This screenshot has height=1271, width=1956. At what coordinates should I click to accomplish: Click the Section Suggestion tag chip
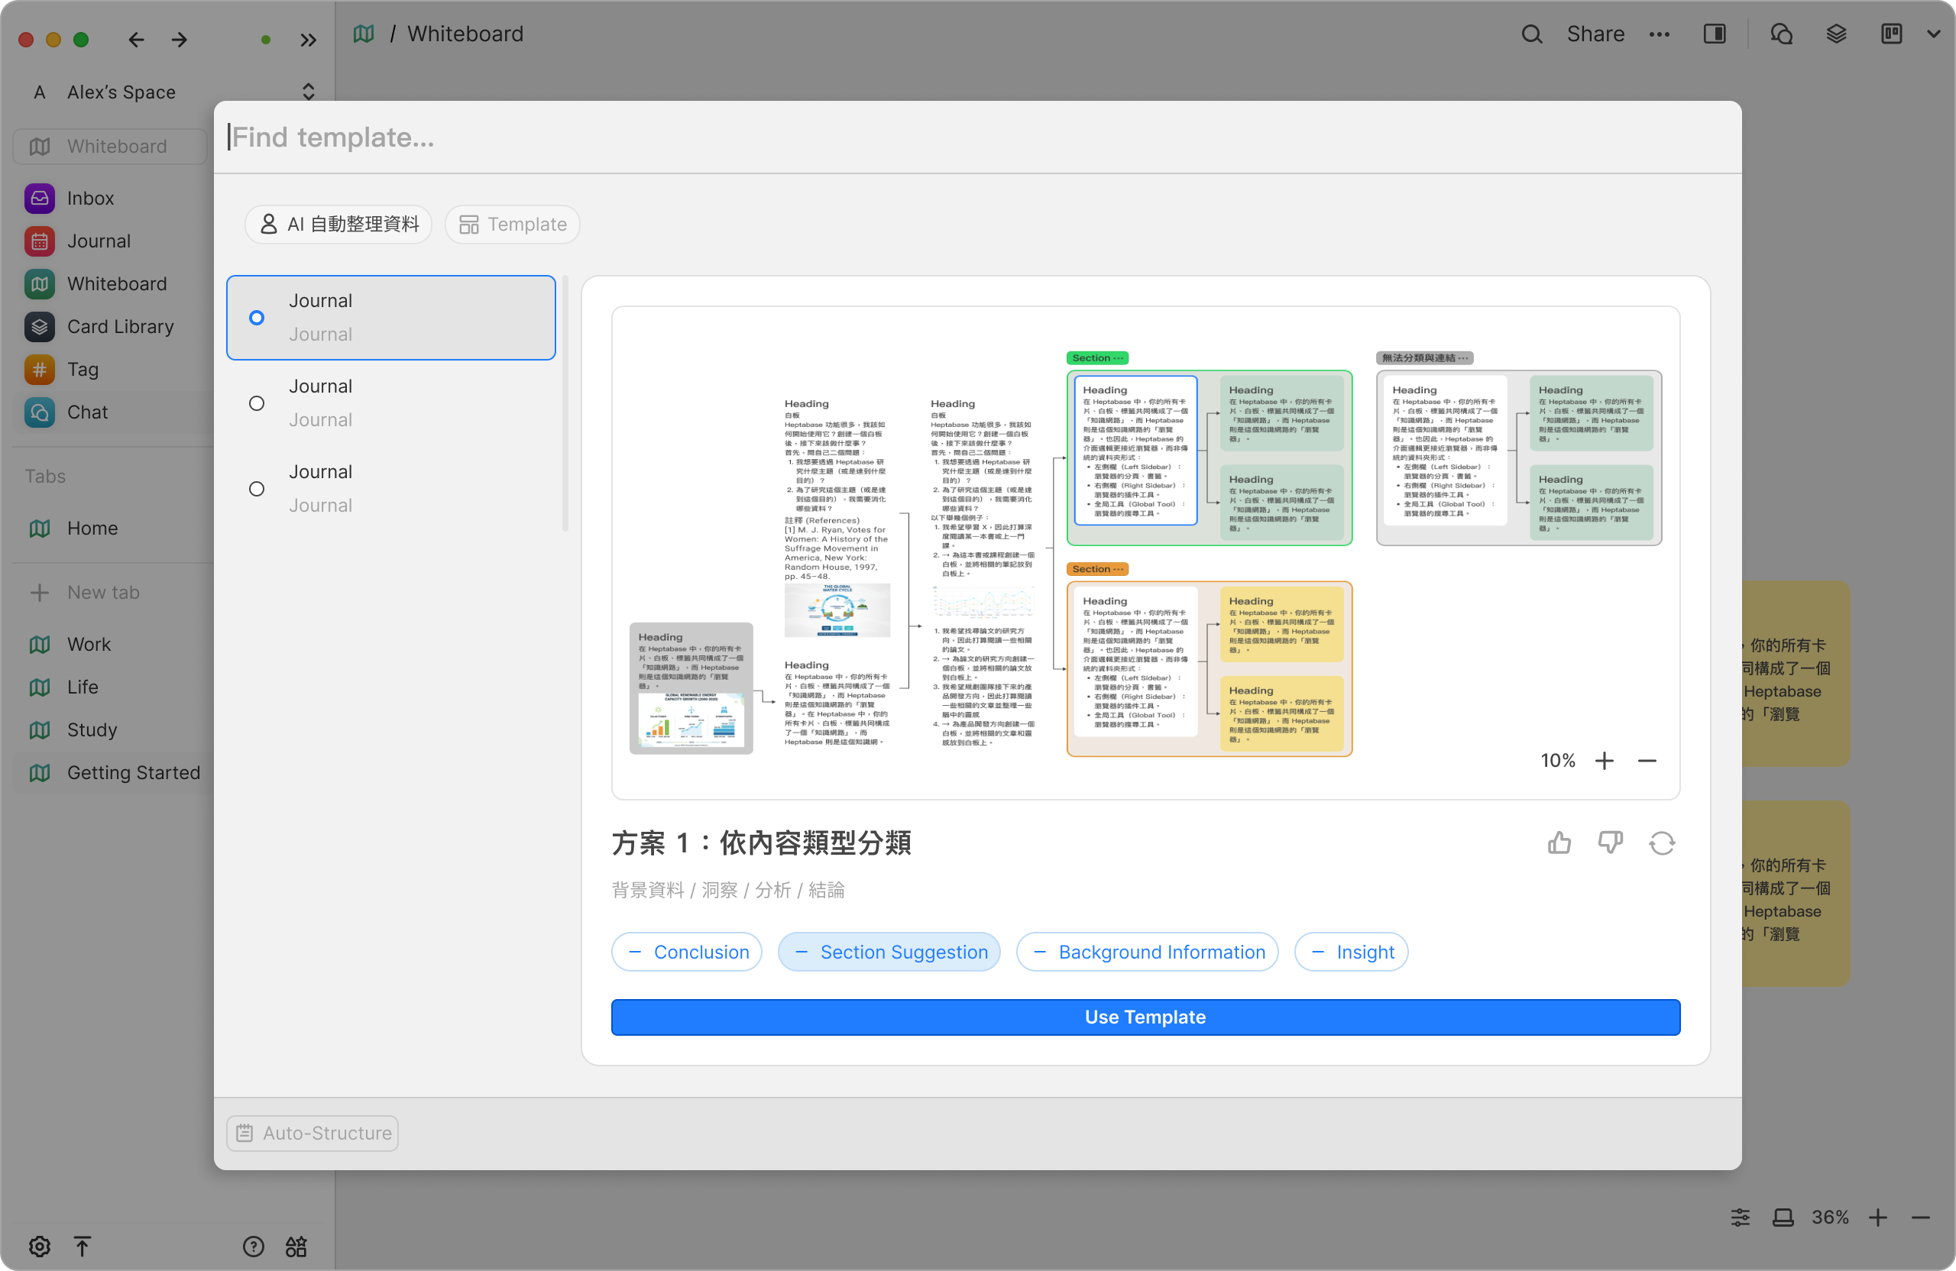889,952
